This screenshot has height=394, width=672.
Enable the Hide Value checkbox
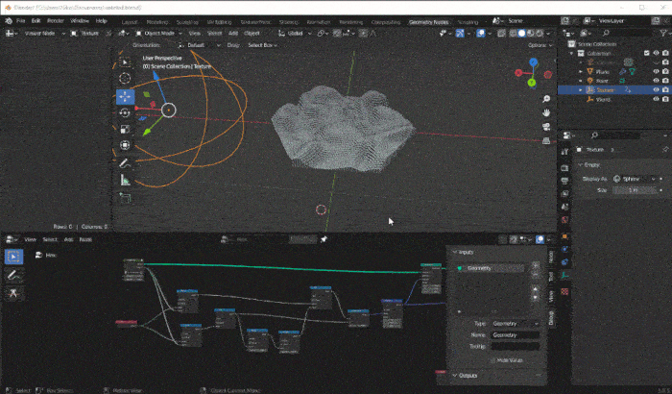493,358
